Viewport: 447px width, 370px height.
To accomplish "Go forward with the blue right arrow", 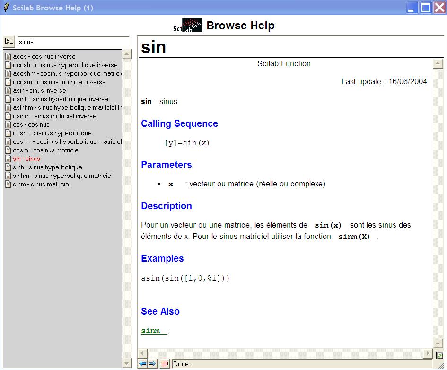I will (x=152, y=364).
